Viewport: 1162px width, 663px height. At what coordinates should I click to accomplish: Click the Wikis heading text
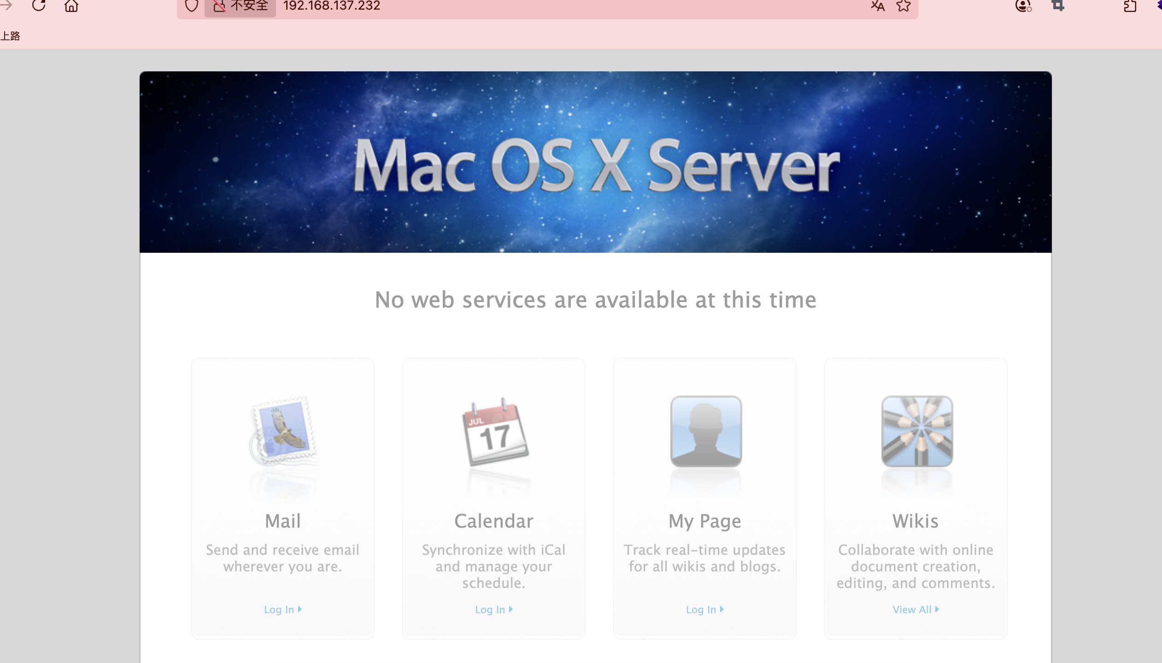(916, 521)
